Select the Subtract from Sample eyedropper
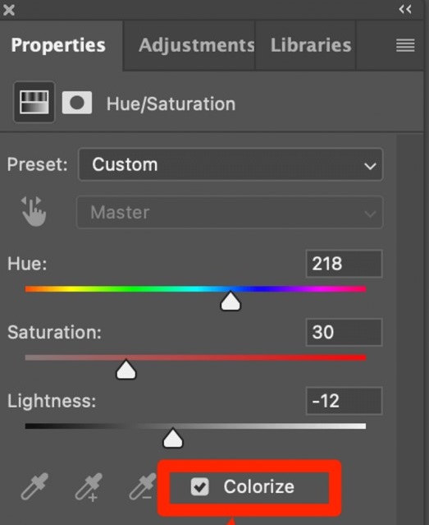This screenshot has height=525, width=429. pos(143,486)
